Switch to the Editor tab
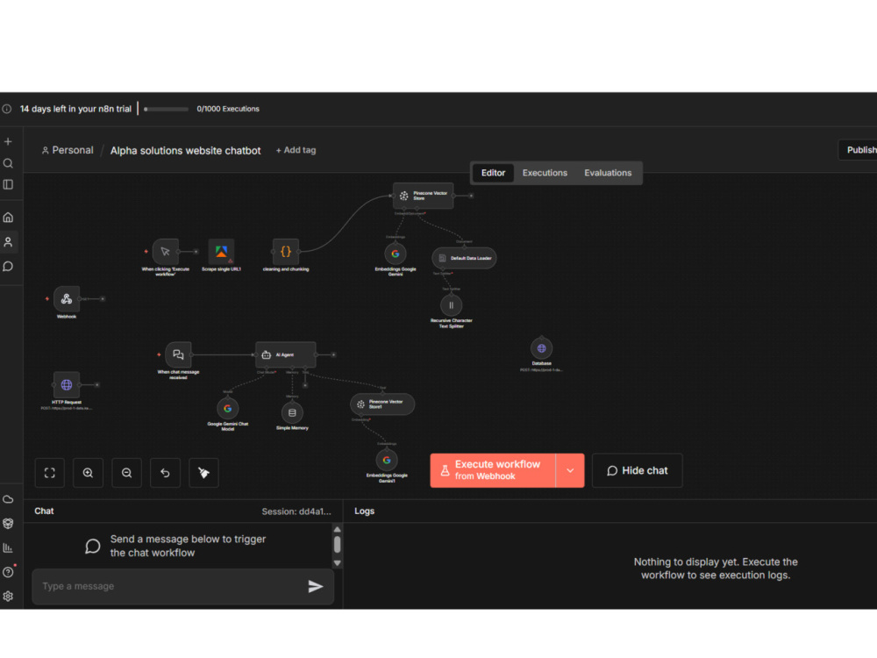 point(493,173)
